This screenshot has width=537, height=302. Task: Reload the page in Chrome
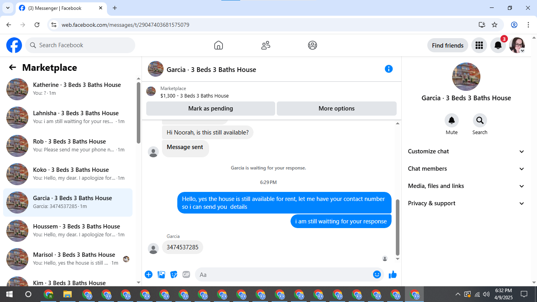pyautogui.click(x=37, y=25)
